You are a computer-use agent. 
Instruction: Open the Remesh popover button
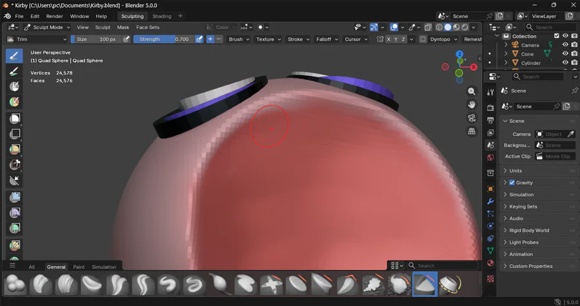pos(472,39)
